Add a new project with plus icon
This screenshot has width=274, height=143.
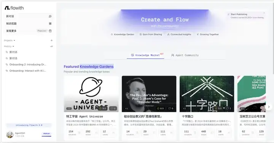[x=51, y=41]
